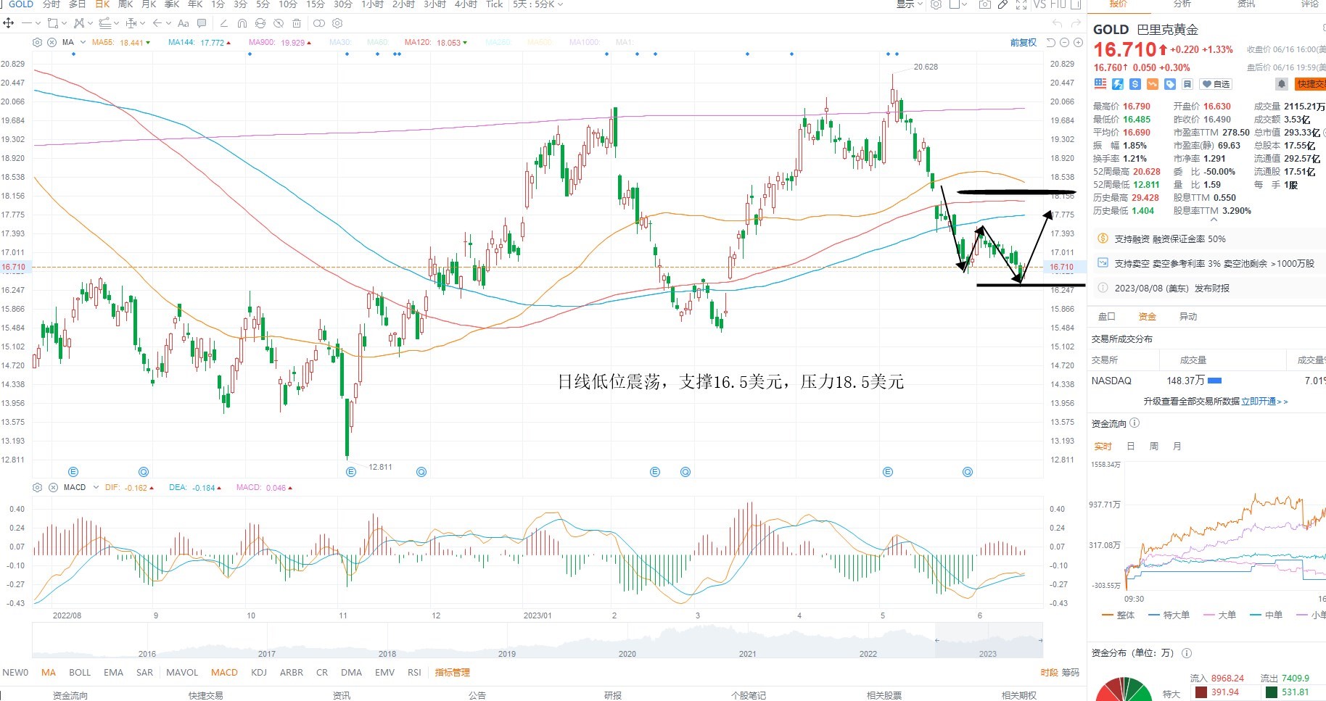Click the fullscreen expand icon
Viewport: 1326px width, 701px height.
[1021, 4]
